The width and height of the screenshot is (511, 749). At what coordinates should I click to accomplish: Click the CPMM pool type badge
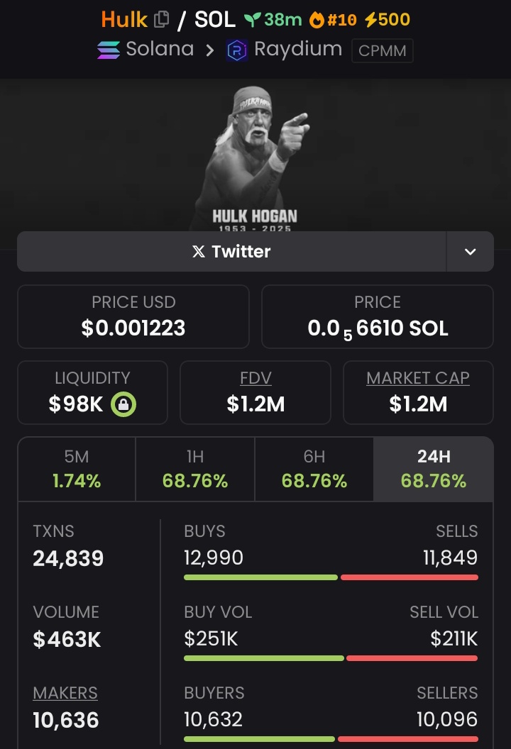(383, 50)
